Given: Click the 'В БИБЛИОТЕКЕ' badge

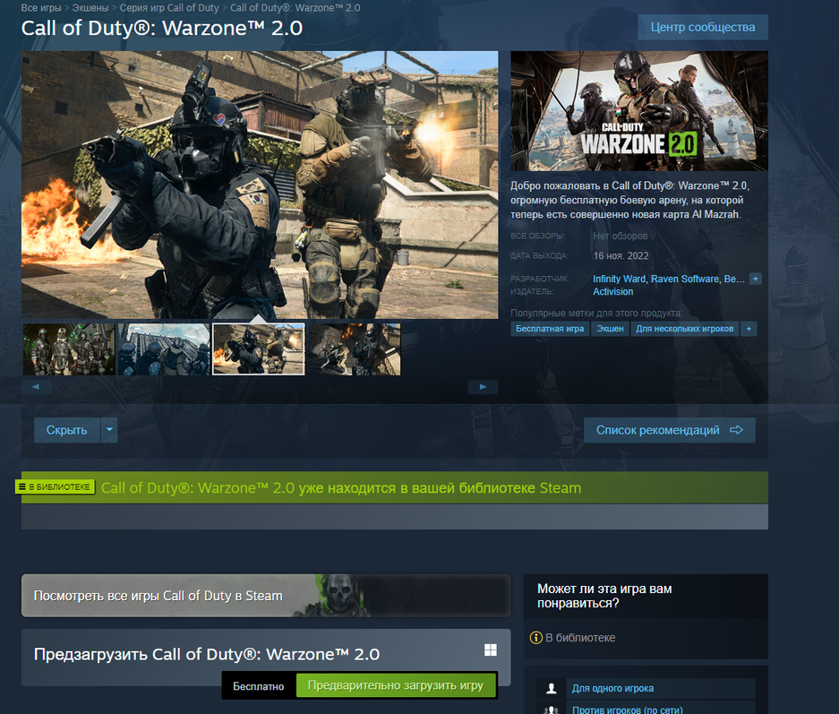Looking at the screenshot, I should point(55,487).
